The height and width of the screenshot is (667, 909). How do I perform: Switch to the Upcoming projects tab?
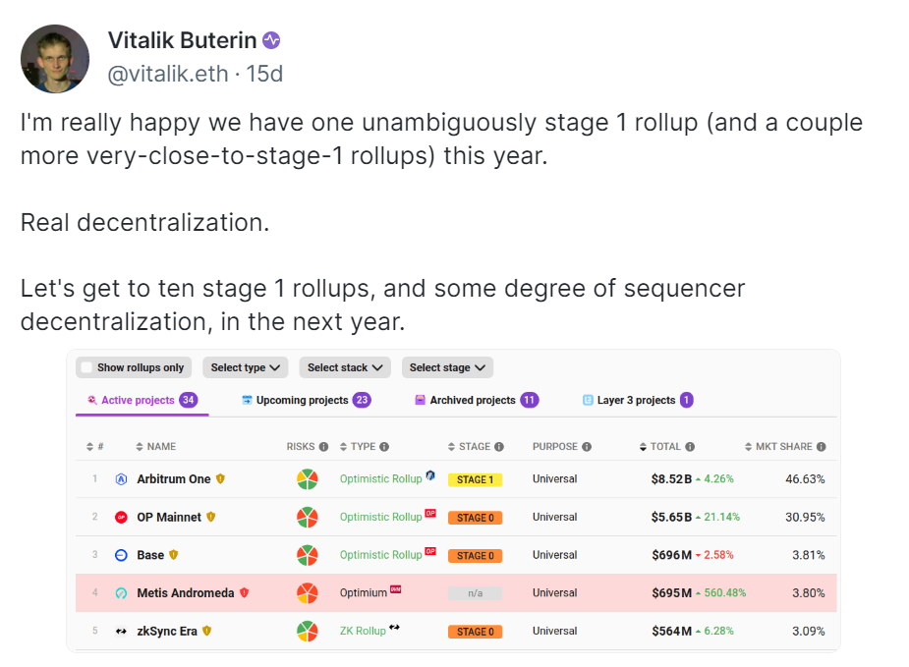[305, 400]
